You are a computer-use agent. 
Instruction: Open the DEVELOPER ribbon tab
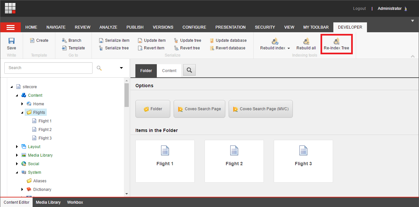click(350, 27)
